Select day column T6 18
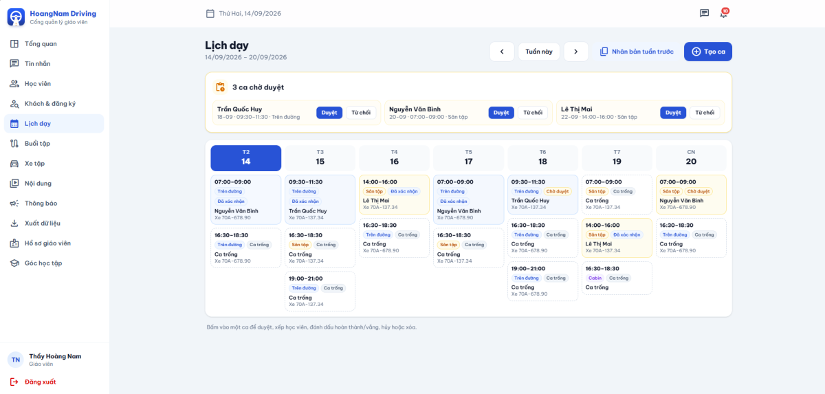Viewport: 825px width, 394px height. 542,158
